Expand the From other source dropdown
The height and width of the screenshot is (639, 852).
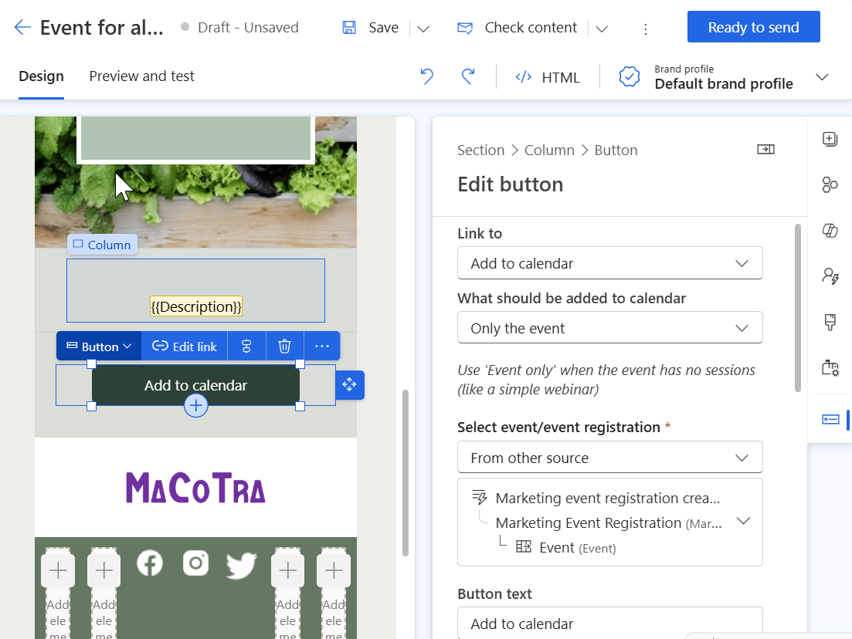(609, 458)
